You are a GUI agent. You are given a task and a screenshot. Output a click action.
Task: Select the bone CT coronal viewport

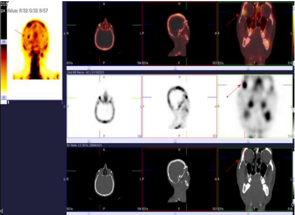[x=255, y=179]
